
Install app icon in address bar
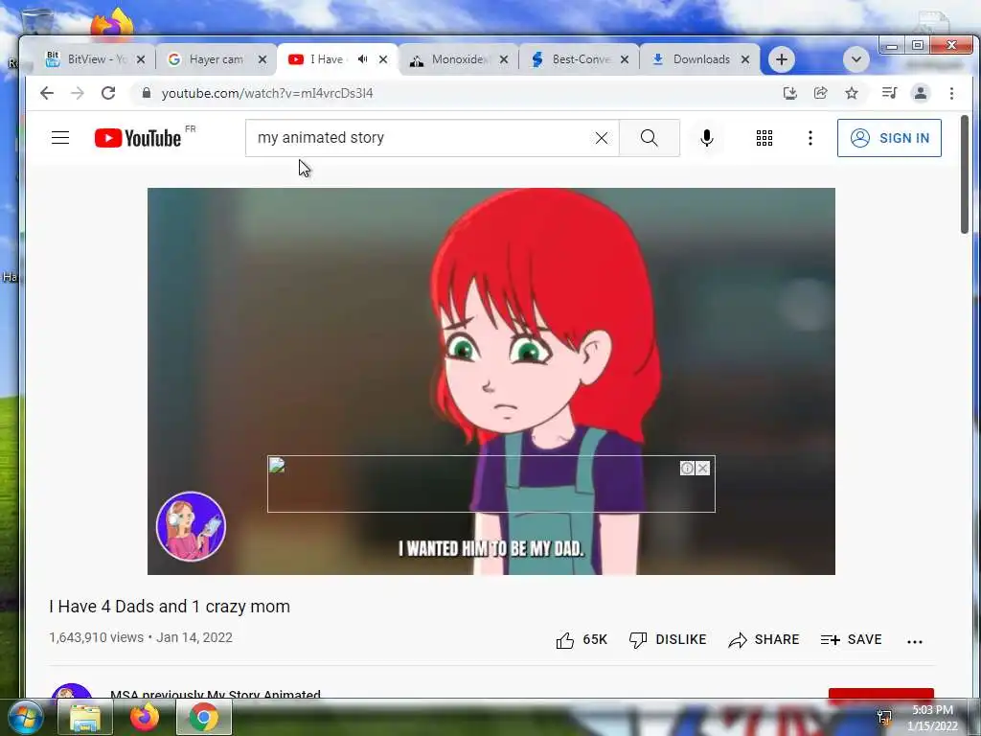(x=790, y=93)
